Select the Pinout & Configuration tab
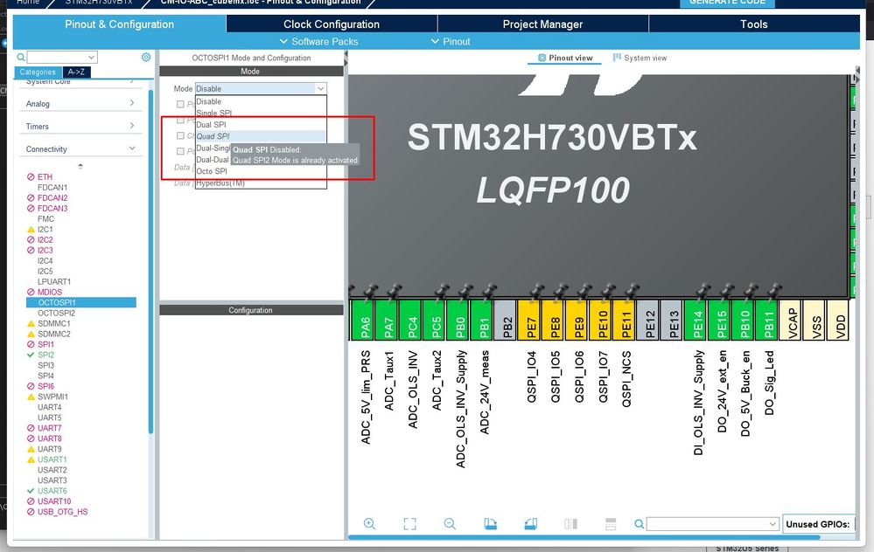This screenshot has width=874, height=552. pyautogui.click(x=119, y=24)
